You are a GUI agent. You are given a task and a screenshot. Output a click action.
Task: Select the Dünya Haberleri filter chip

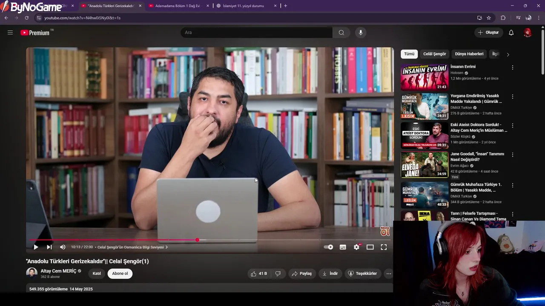(x=469, y=54)
